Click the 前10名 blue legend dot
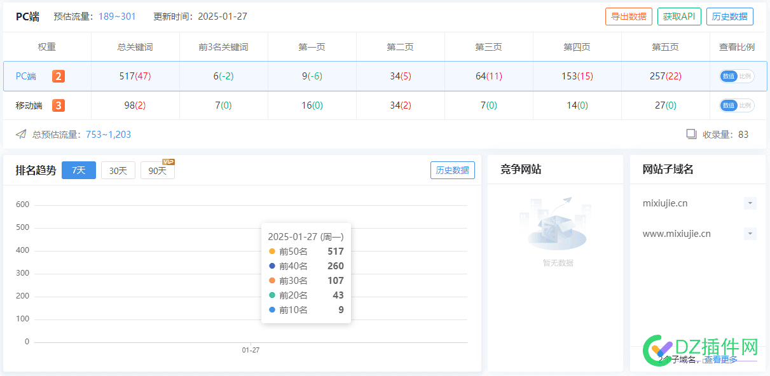This screenshot has height=376, width=770. pyautogui.click(x=272, y=310)
